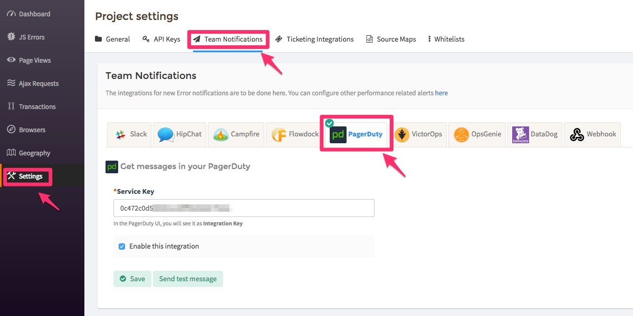The width and height of the screenshot is (633, 316).
Task: Click the Save button's checkmark icon
Action: coord(123,279)
